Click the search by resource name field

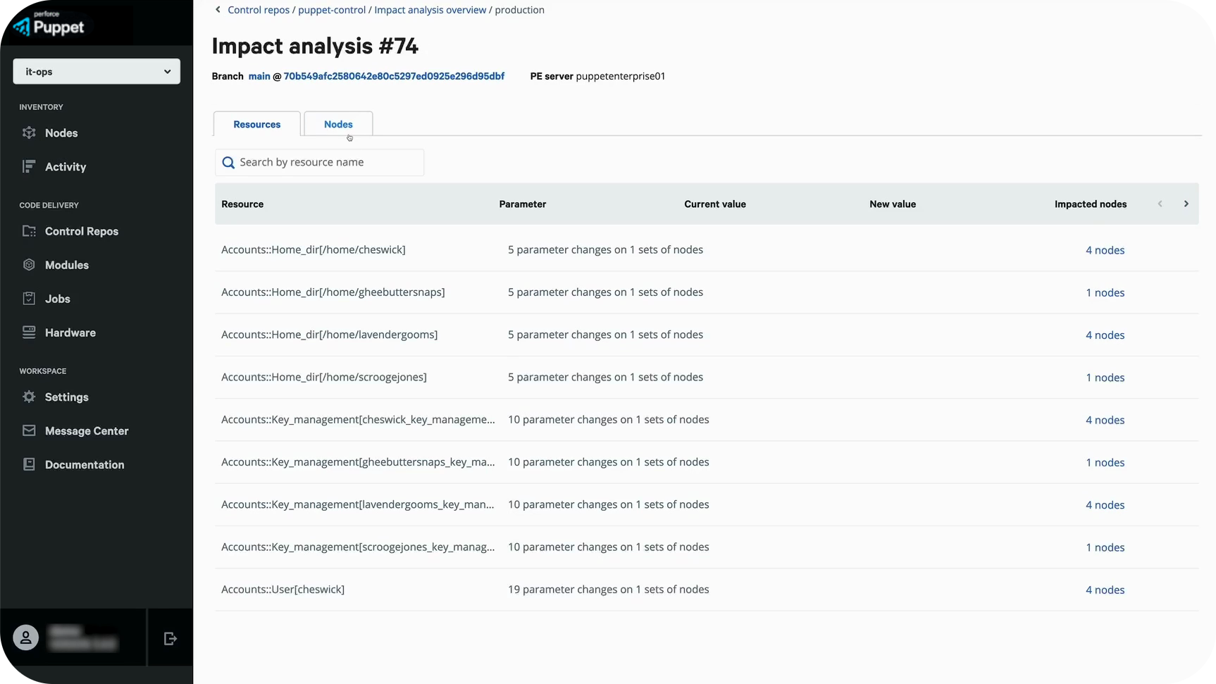pos(319,162)
